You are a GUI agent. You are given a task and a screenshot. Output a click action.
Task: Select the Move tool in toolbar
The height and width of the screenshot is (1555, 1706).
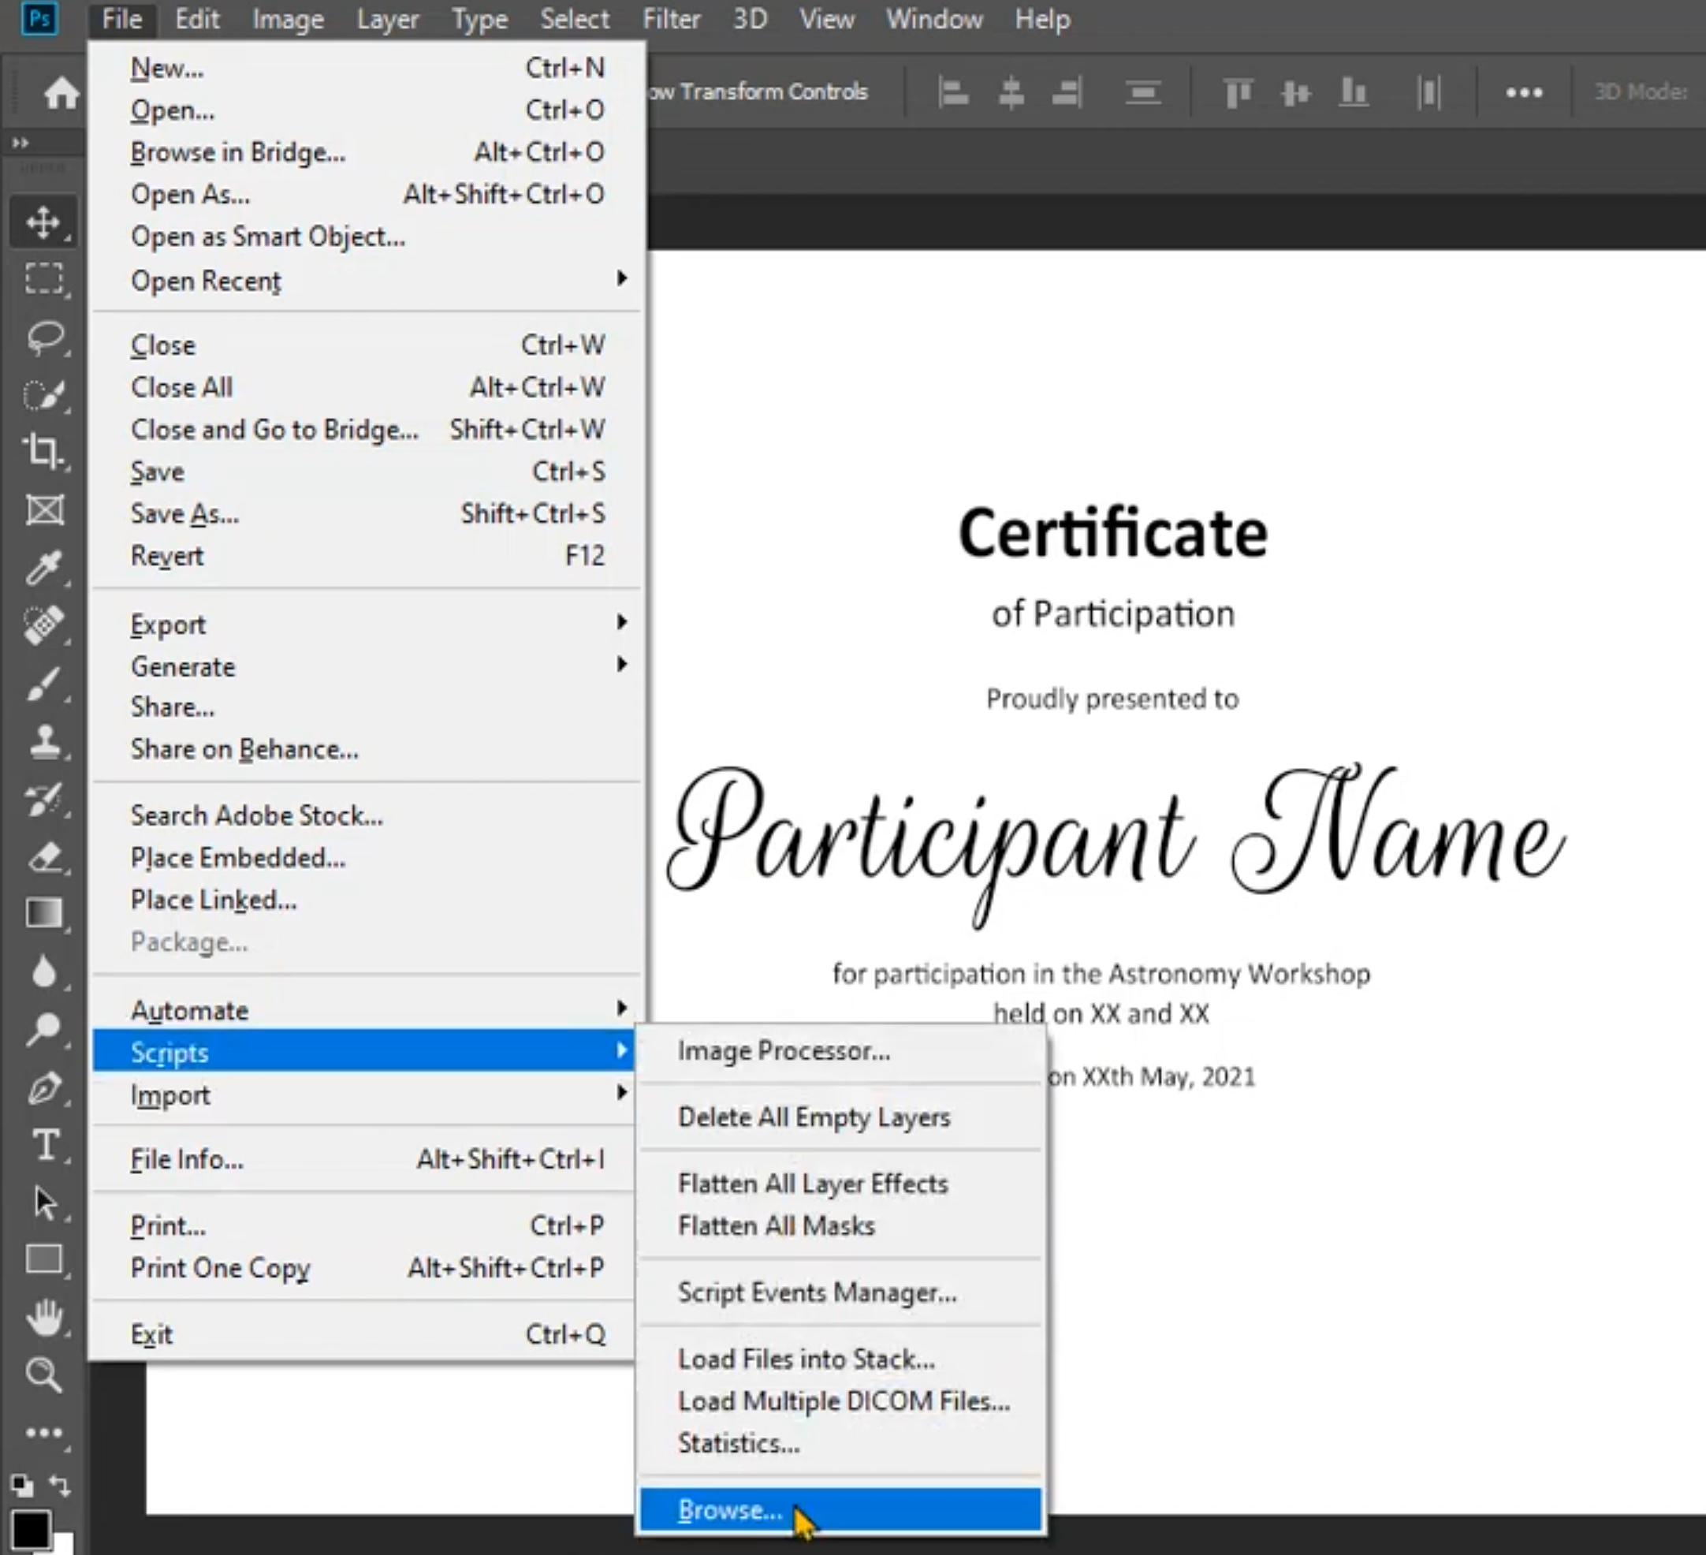[x=42, y=220]
